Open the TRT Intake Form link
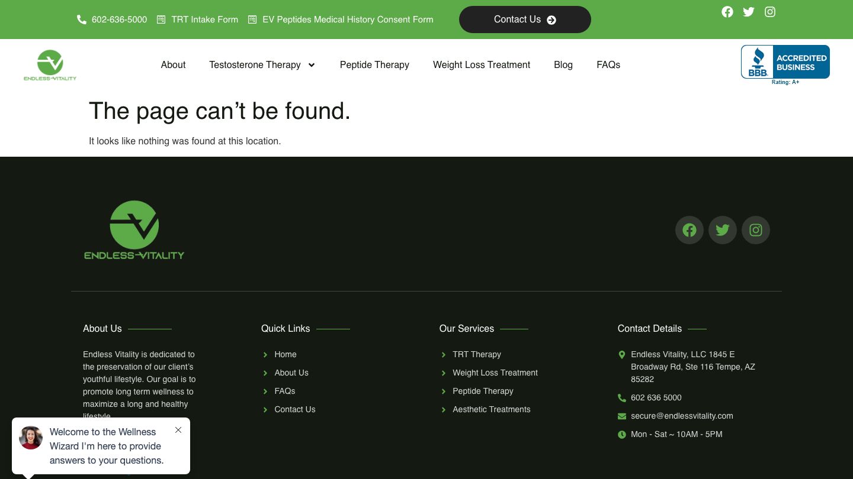Viewport: 853px width, 479px height. pos(204,20)
